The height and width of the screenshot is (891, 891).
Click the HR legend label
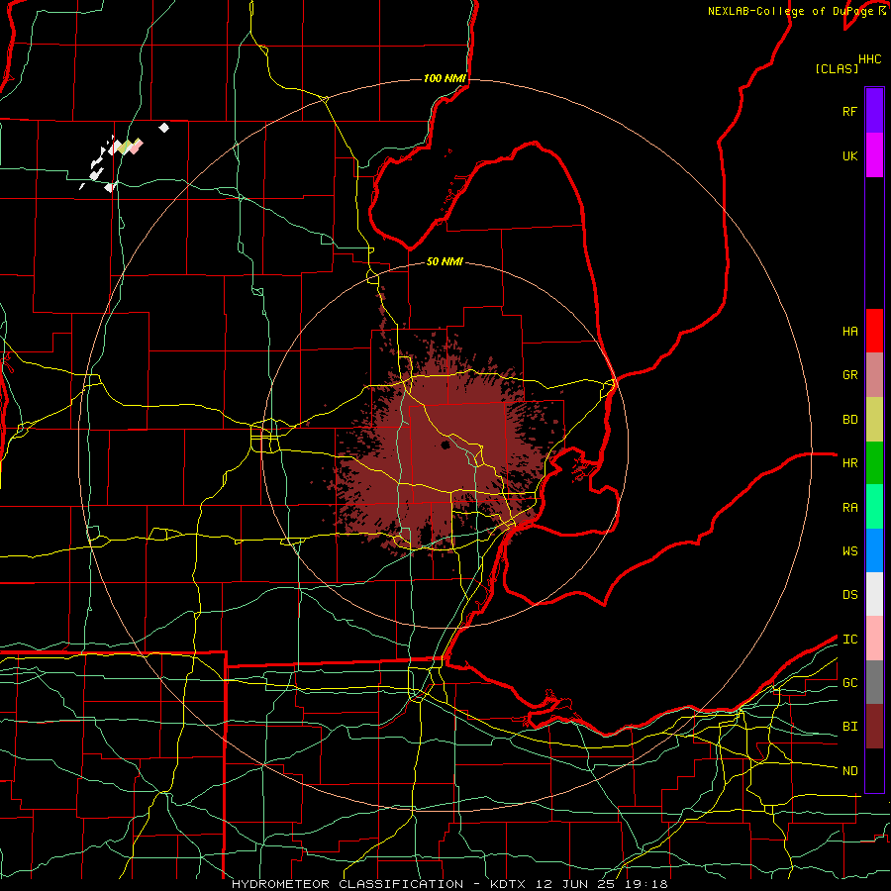coord(849,463)
